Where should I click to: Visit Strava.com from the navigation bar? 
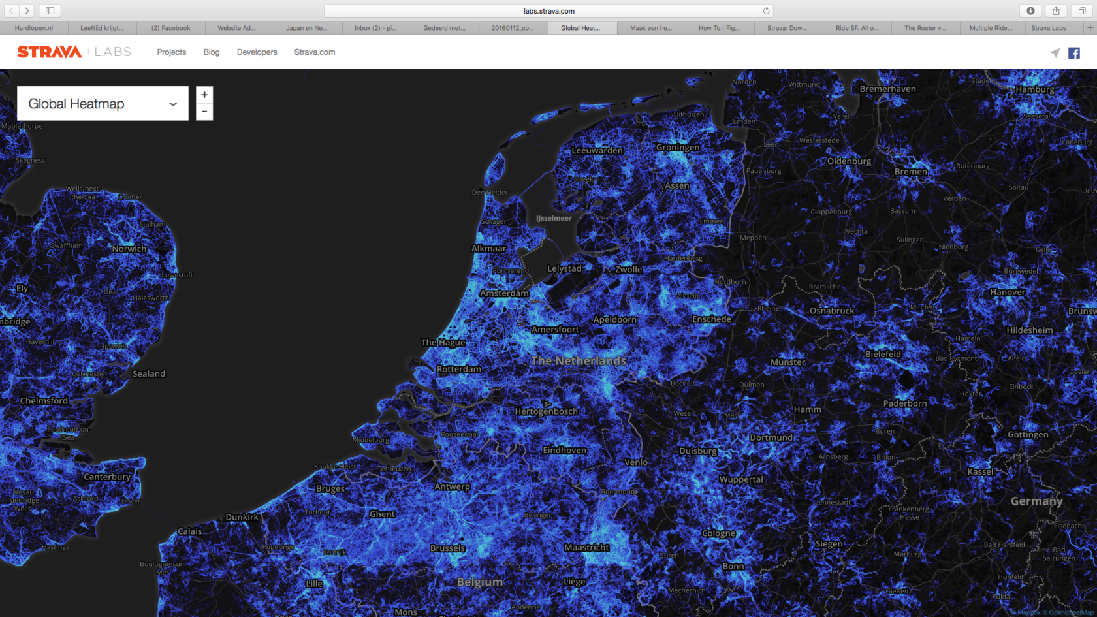coord(315,52)
